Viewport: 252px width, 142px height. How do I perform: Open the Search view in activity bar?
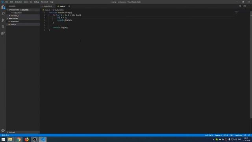pyautogui.click(x=3, y=13)
